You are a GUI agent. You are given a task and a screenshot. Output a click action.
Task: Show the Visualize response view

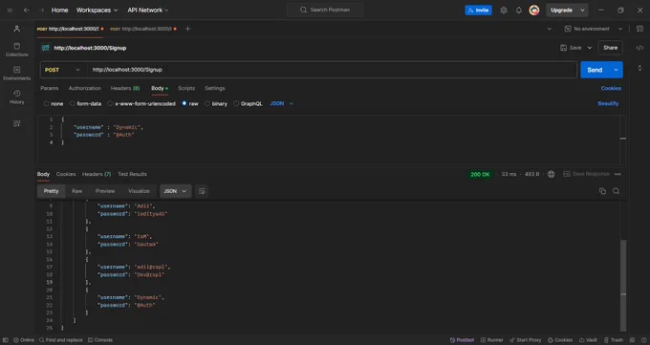point(139,191)
